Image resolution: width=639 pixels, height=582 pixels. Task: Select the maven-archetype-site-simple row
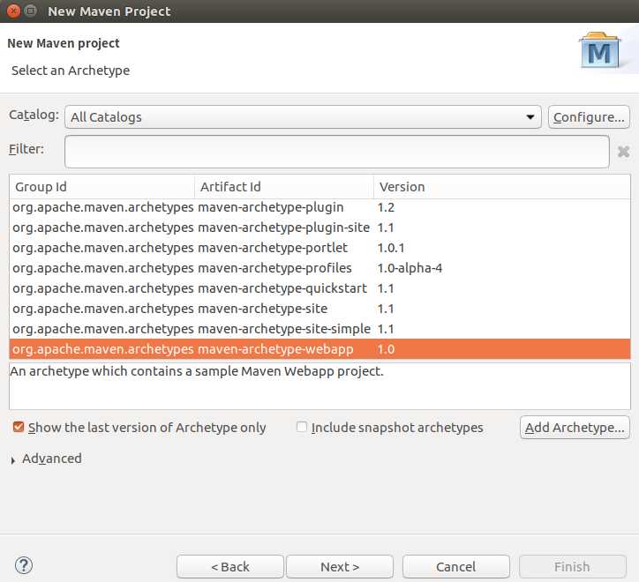pyautogui.click(x=319, y=329)
